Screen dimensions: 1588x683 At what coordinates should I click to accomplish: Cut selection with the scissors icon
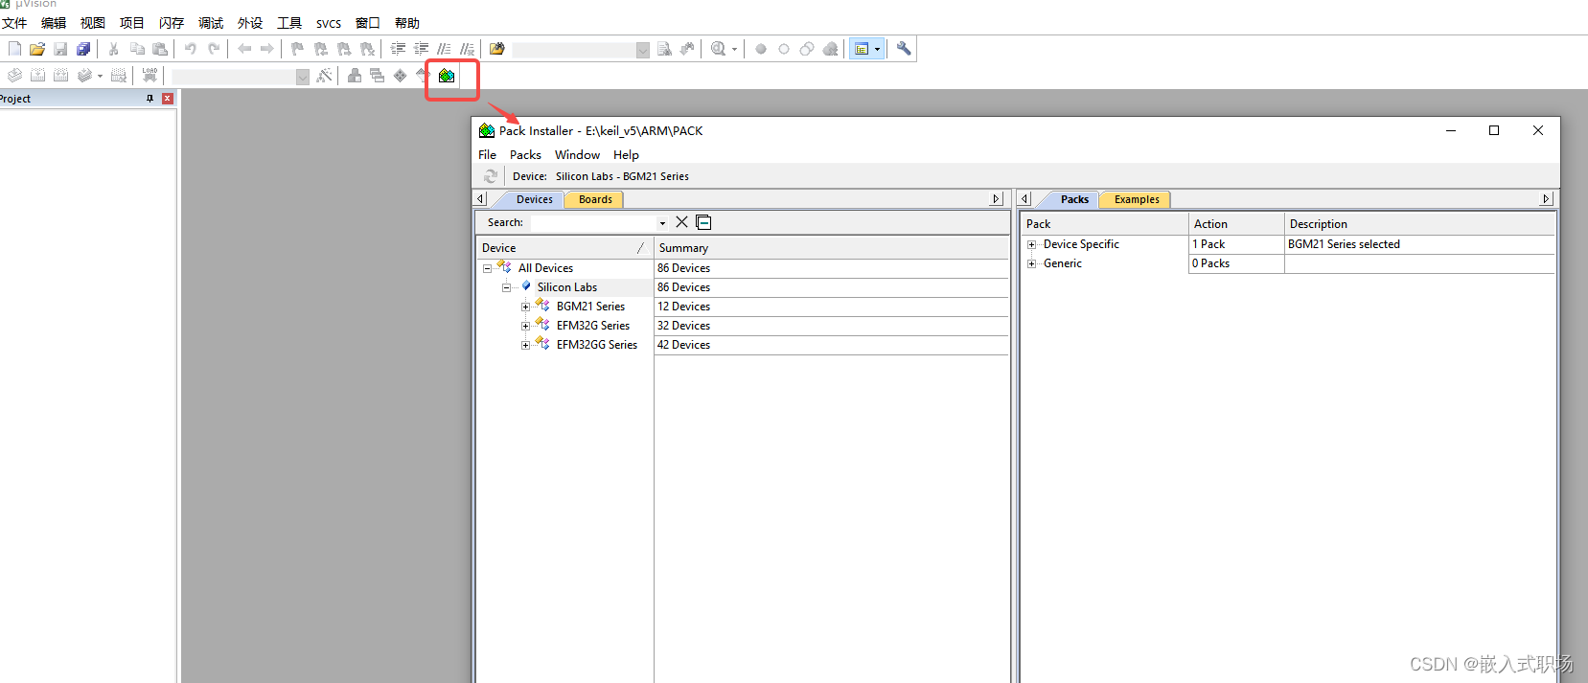(113, 49)
